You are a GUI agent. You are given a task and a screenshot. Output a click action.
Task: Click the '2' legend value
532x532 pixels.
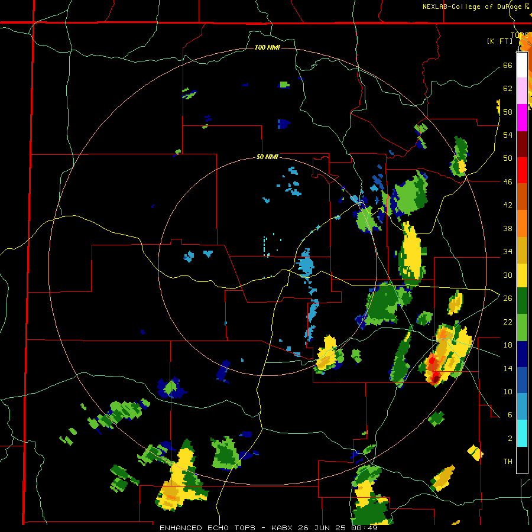tap(510, 439)
